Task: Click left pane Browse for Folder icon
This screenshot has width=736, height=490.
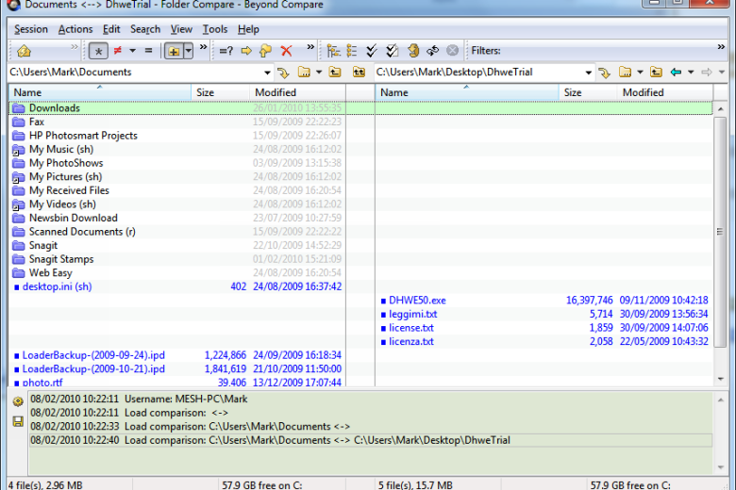Action: point(304,73)
